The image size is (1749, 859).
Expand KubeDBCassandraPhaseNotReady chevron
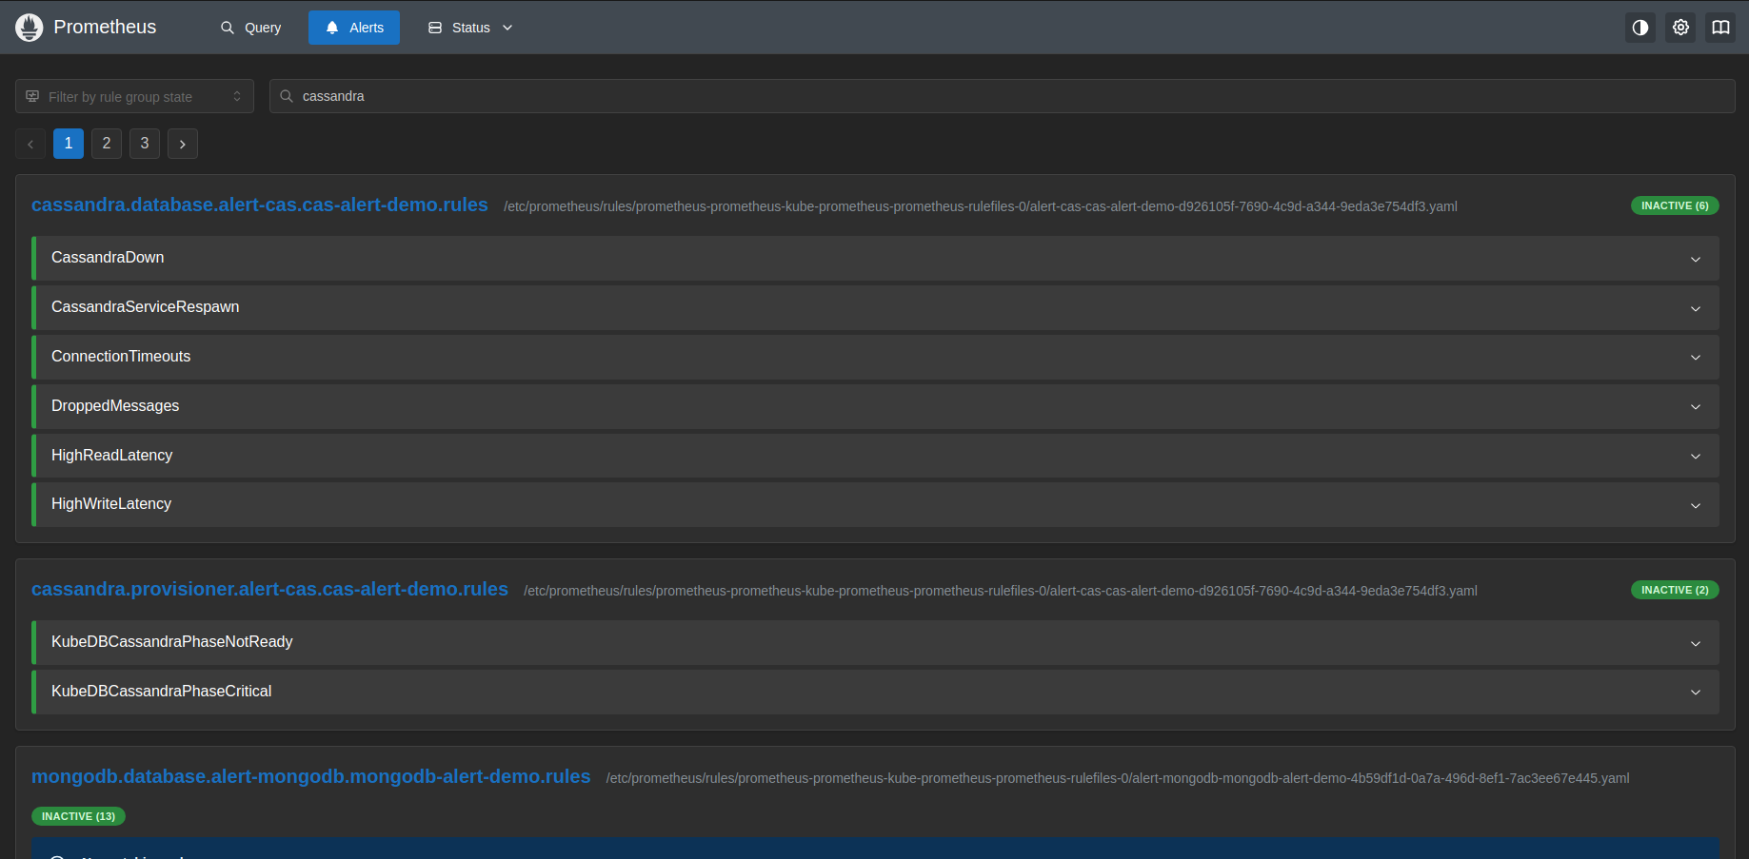tap(1696, 643)
